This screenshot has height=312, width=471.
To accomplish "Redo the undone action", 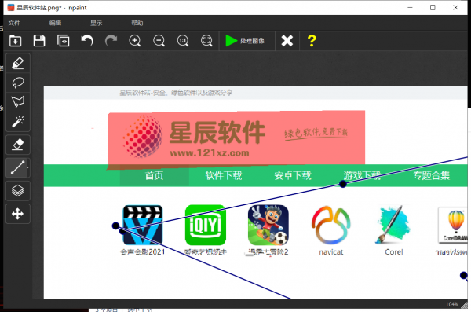I will click(x=111, y=41).
